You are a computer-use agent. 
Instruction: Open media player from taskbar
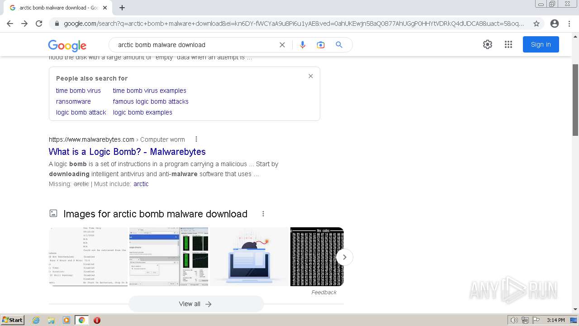(66, 320)
